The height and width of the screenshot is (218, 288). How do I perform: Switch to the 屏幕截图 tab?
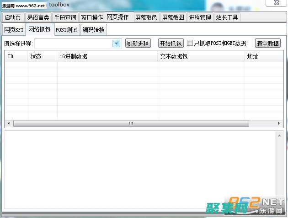[x=173, y=17]
